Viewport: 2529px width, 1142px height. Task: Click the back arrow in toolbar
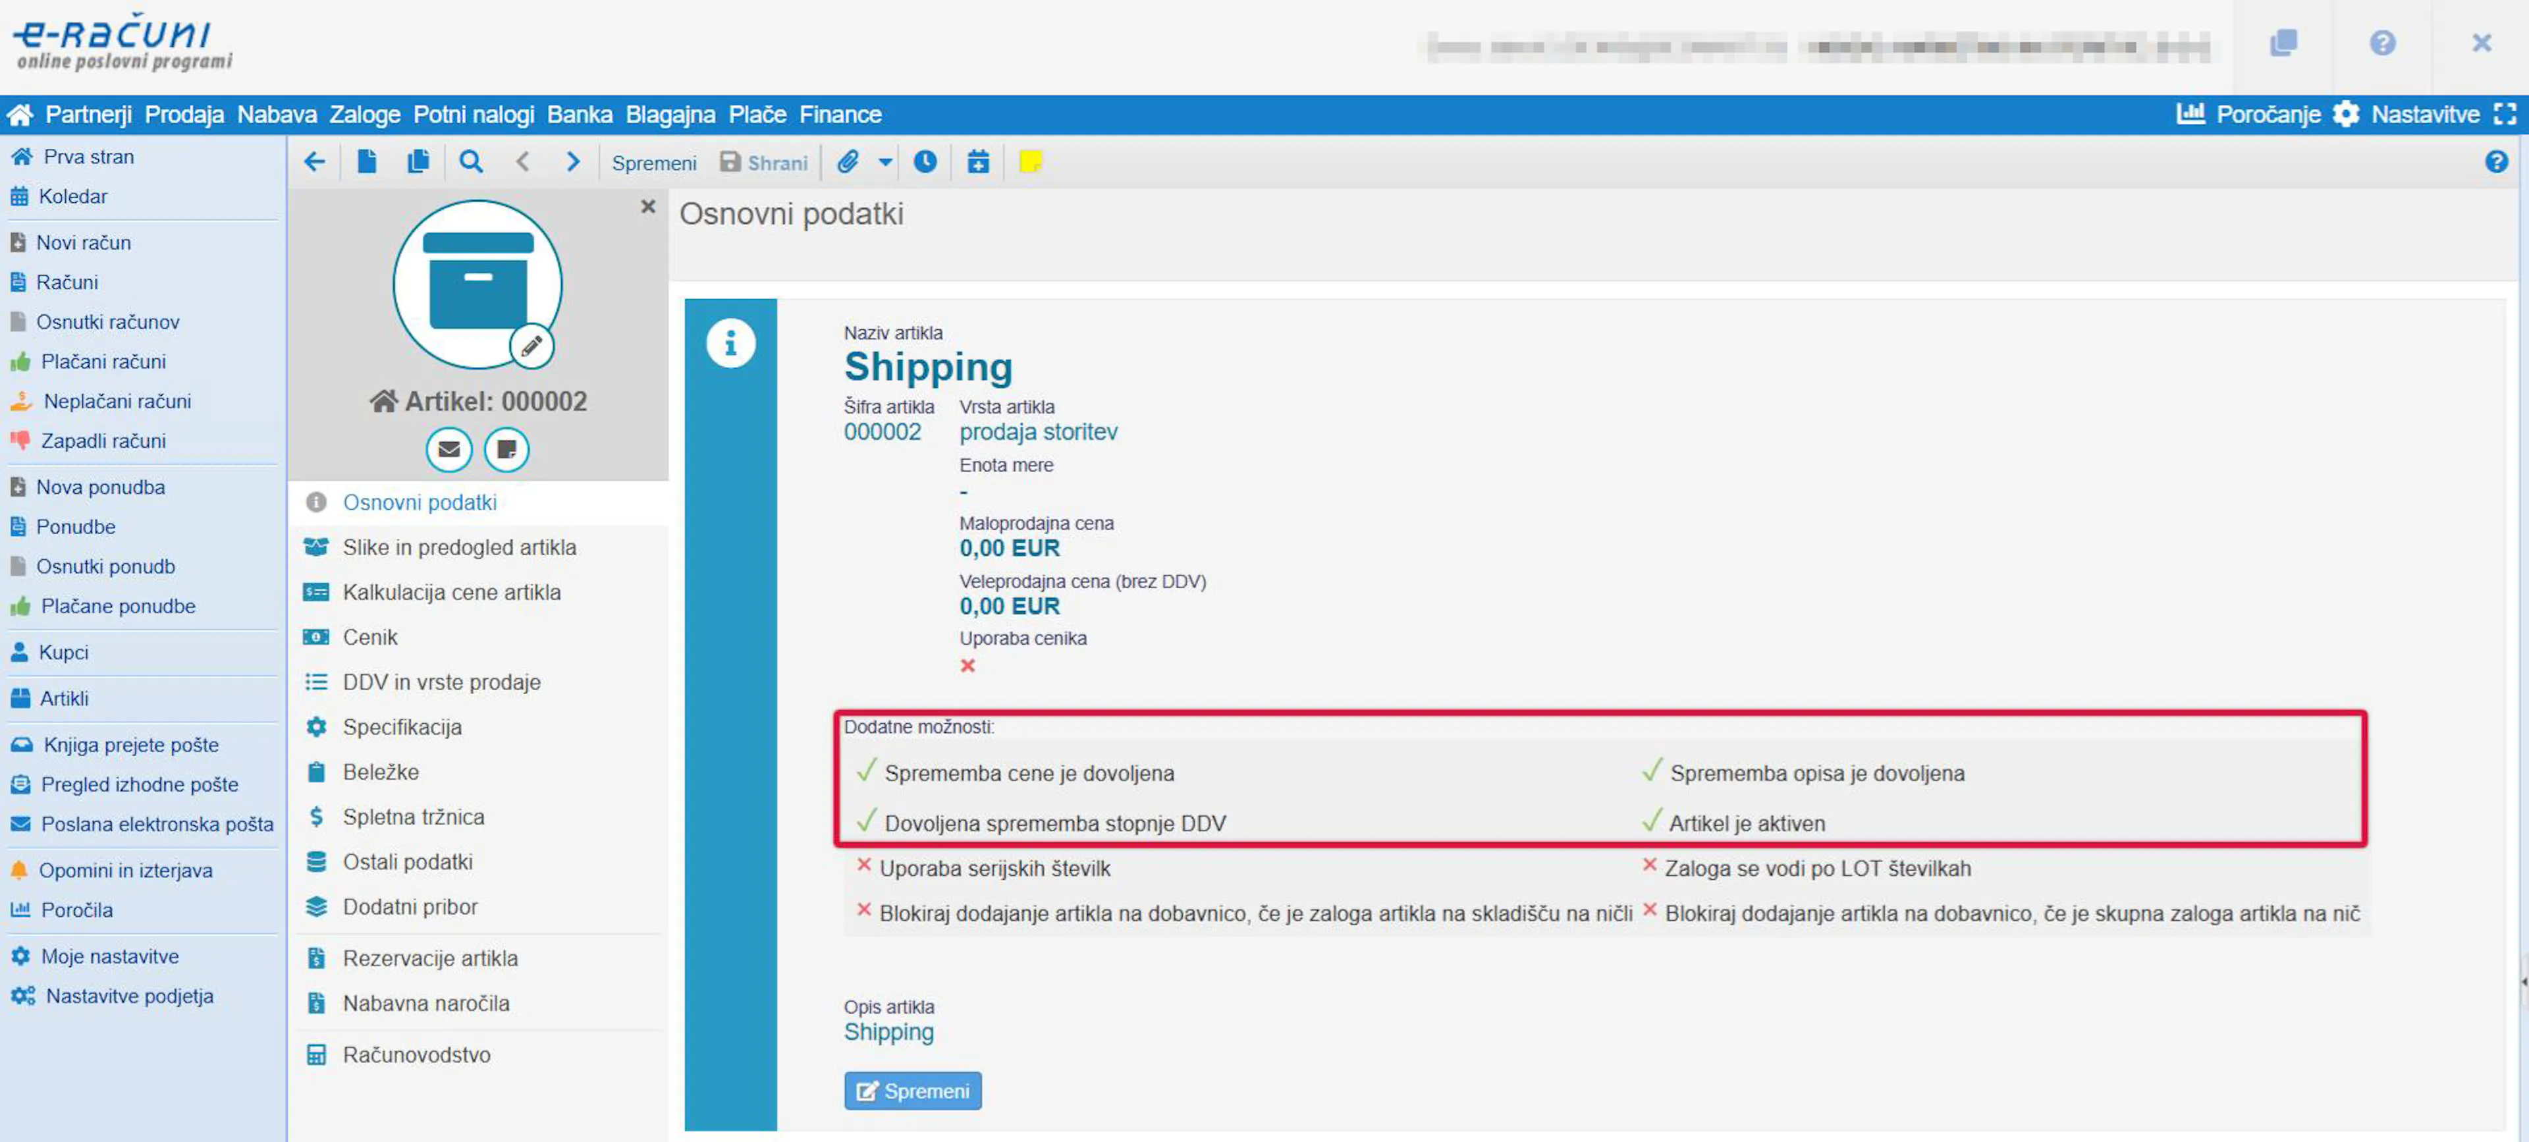click(314, 162)
